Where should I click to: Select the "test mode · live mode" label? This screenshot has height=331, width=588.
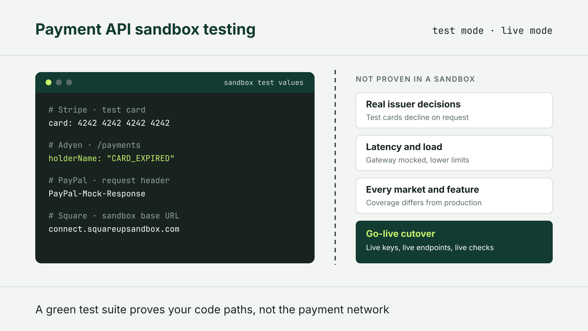click(492, 31)
